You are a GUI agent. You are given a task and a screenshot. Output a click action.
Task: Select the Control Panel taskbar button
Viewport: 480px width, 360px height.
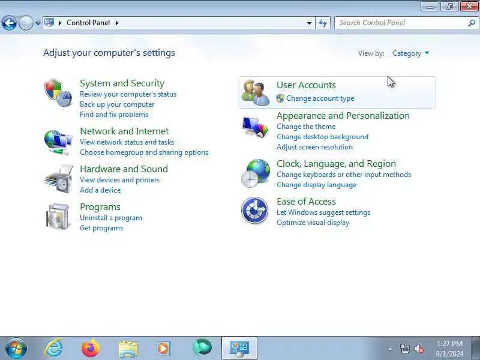[x=239, y=348]
